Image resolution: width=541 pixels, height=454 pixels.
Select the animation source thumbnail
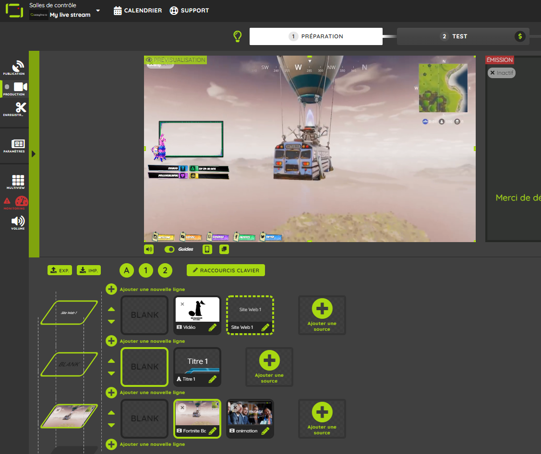(x=250, y=413)
